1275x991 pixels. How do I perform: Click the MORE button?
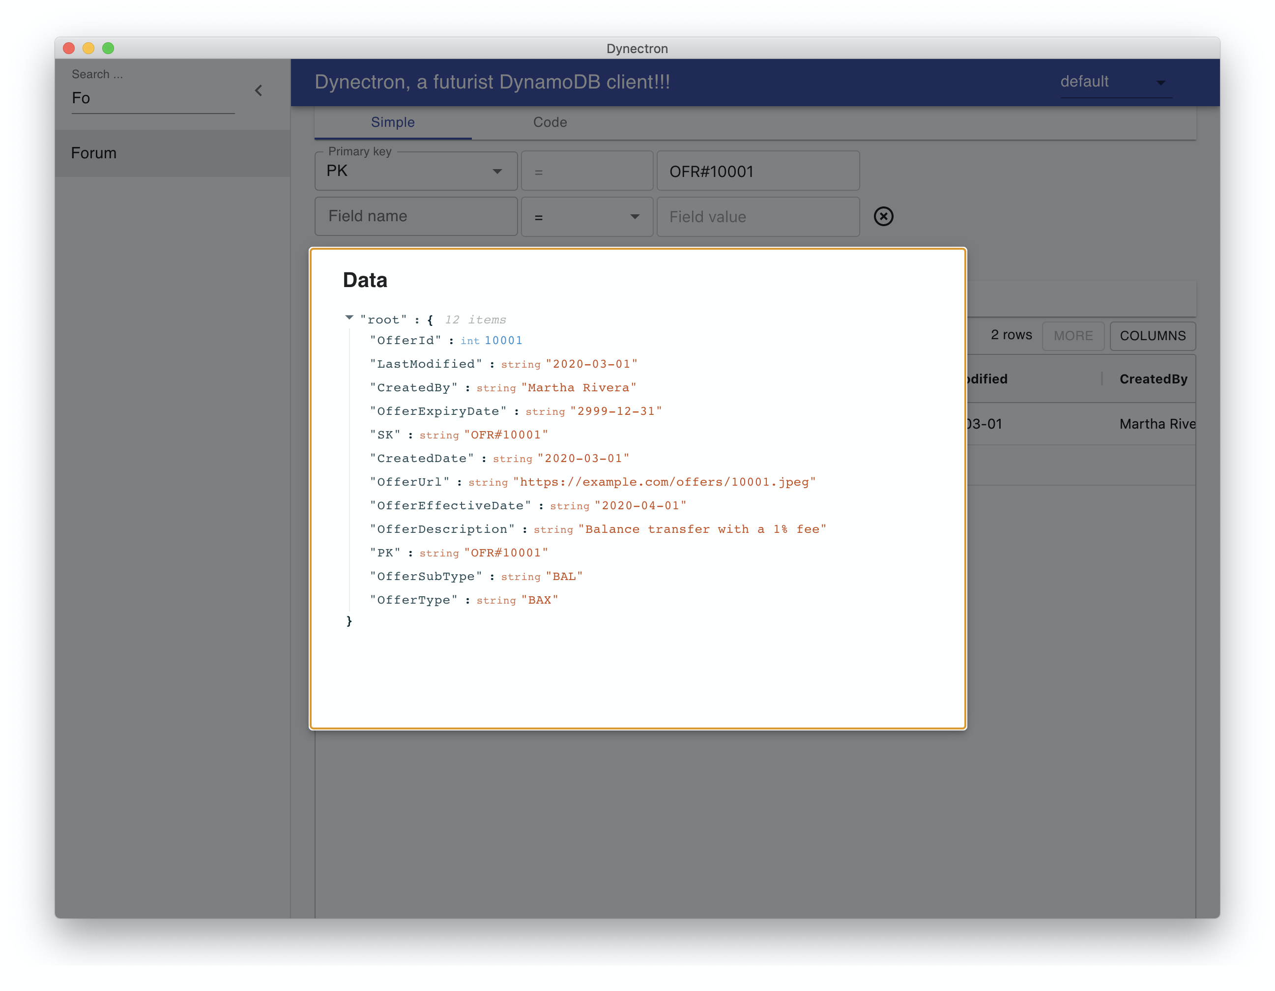click(1072, 336)
